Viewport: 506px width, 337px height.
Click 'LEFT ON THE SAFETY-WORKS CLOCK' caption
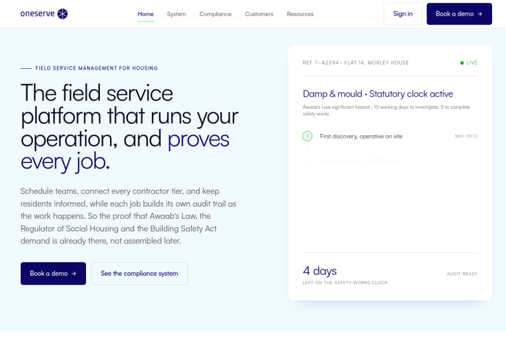[x=345, y=283]
